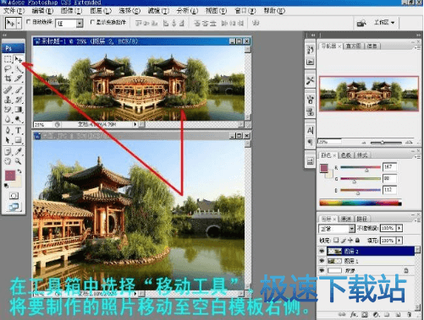This screenshot has height=320, width=424.
Task: Select the Dodge tool
Action: 19,119
